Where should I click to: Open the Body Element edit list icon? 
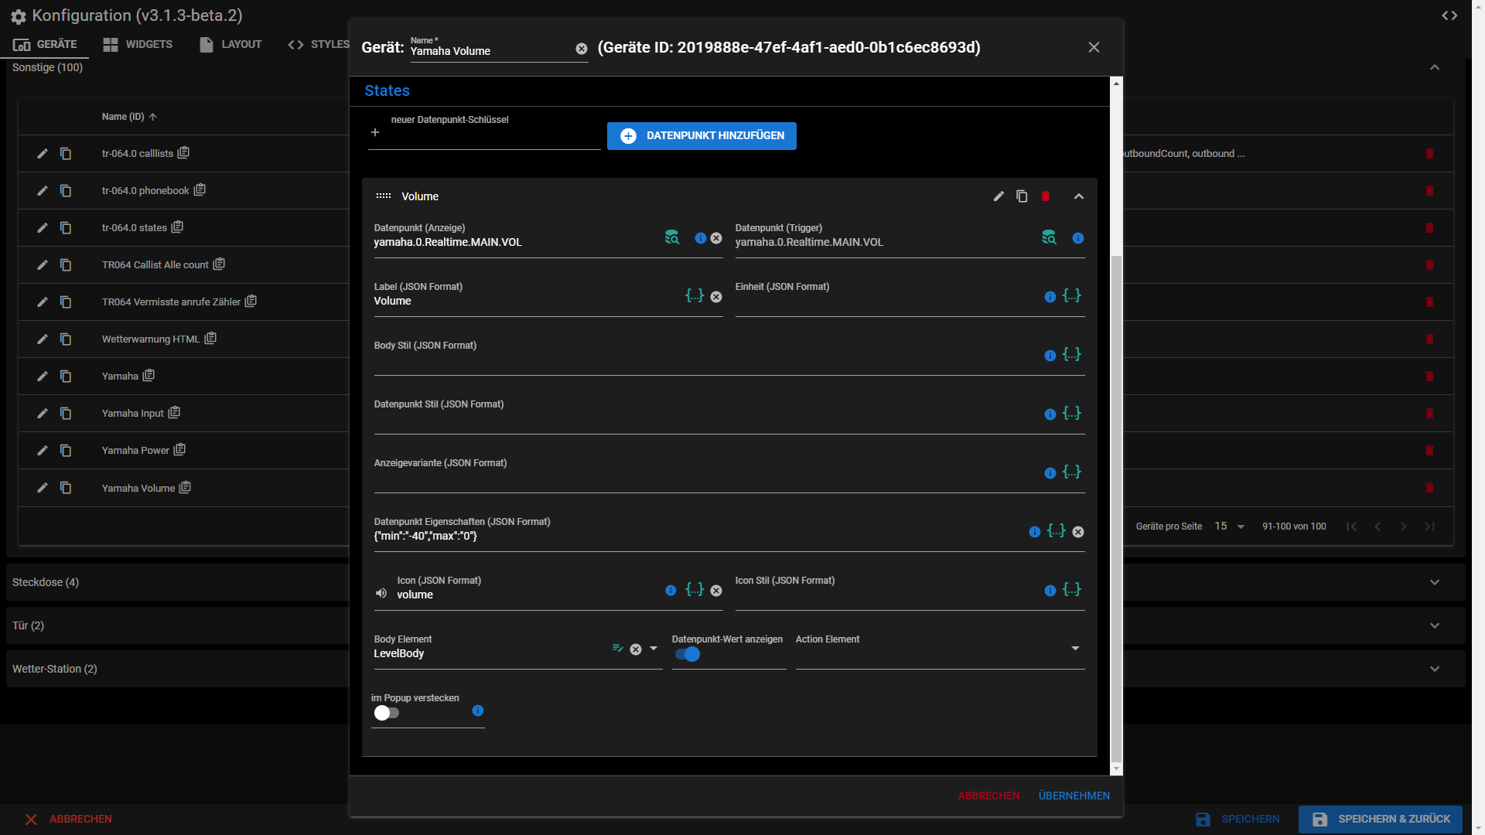pos(617,648)
